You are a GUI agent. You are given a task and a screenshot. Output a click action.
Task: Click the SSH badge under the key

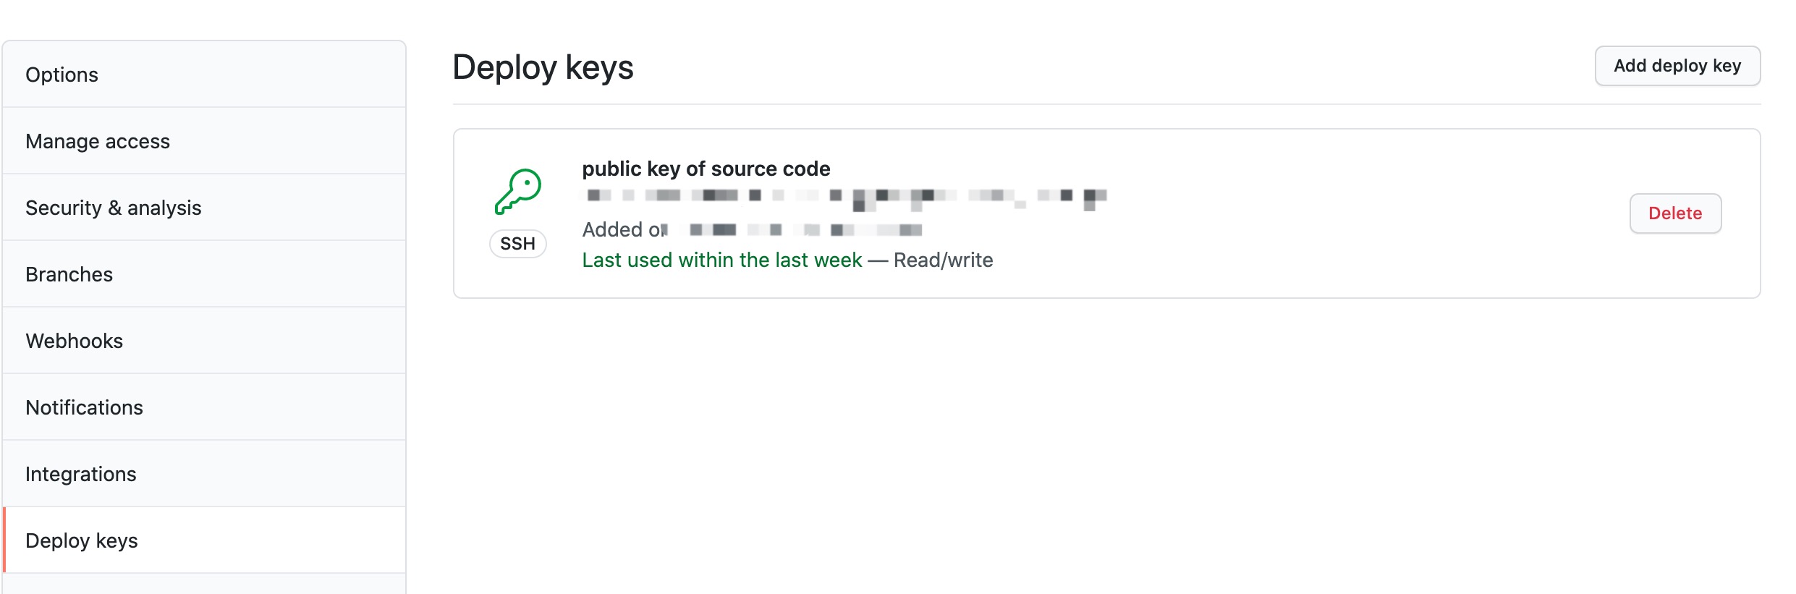[518, 244]
